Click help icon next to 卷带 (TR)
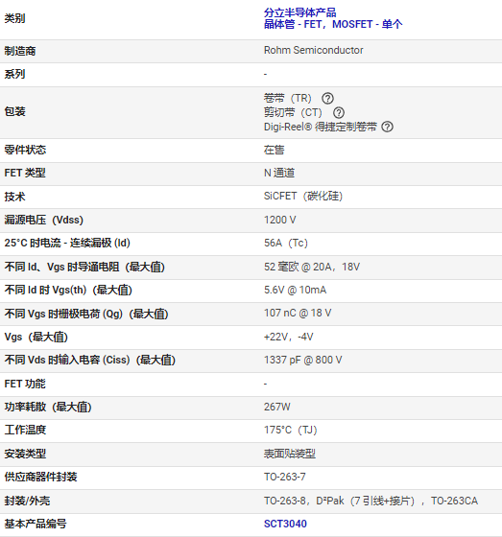502x537 pixels. tap(327, 99)
